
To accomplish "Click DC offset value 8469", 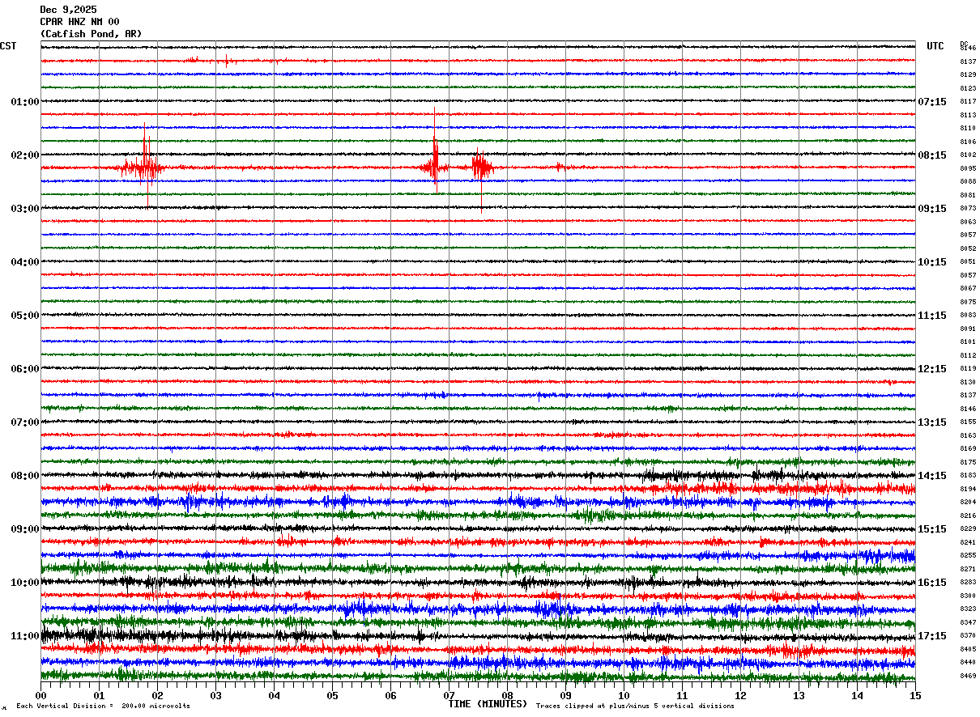I will coord(968,677).
